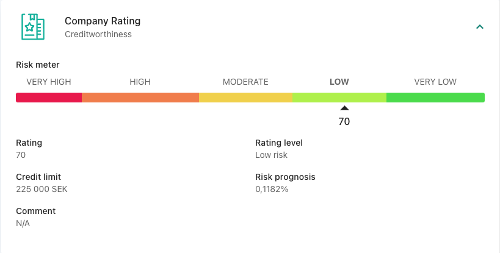Select the VERY HIGH risk label
The width and height of the screenshot is (500, 253).
49,82
